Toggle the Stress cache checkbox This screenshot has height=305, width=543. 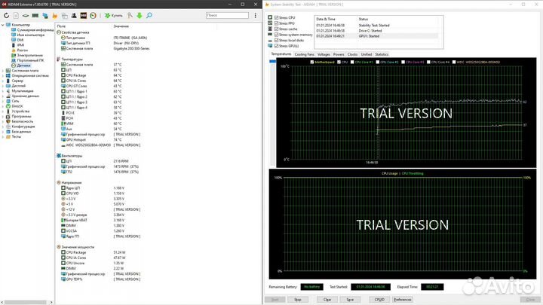tap(276, 29)
